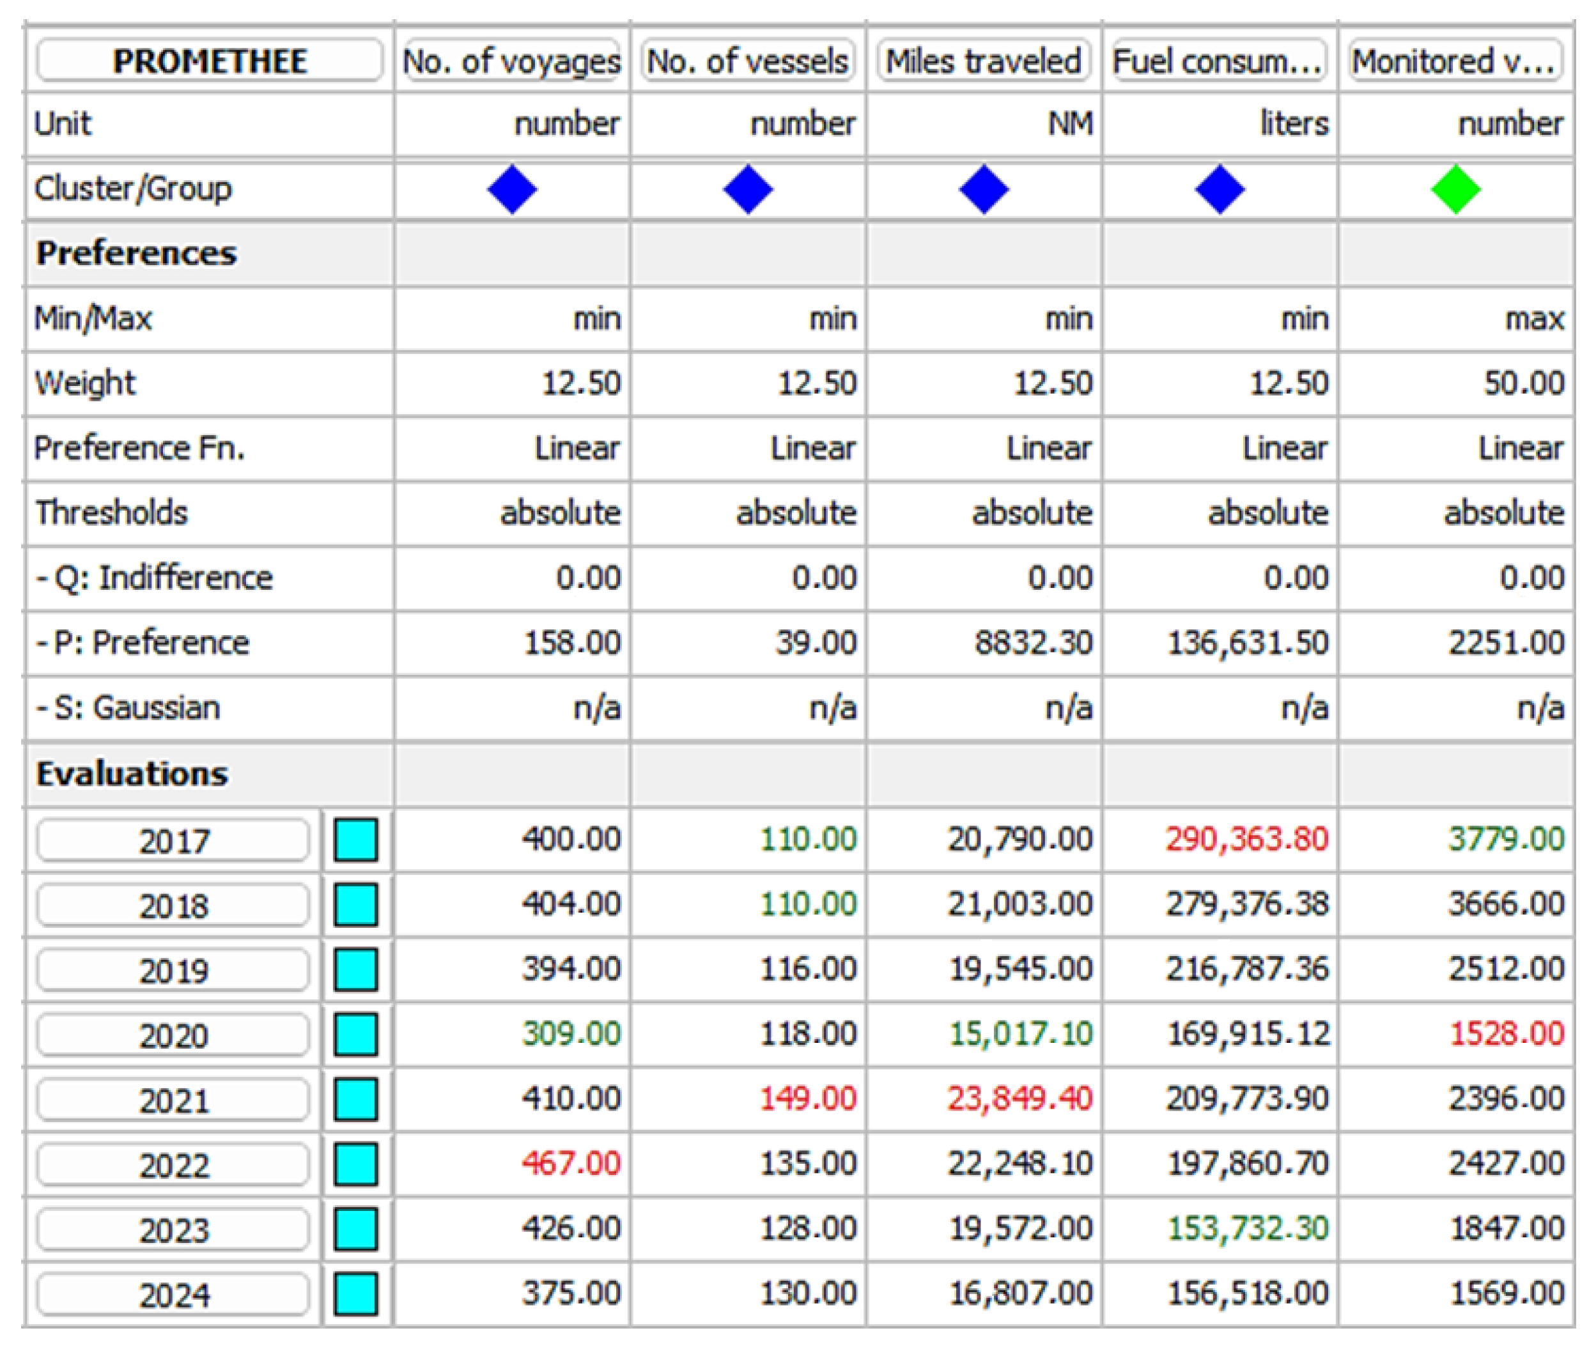
Task: Click the green diamond under Monitored column
Action: [1455, 189]
